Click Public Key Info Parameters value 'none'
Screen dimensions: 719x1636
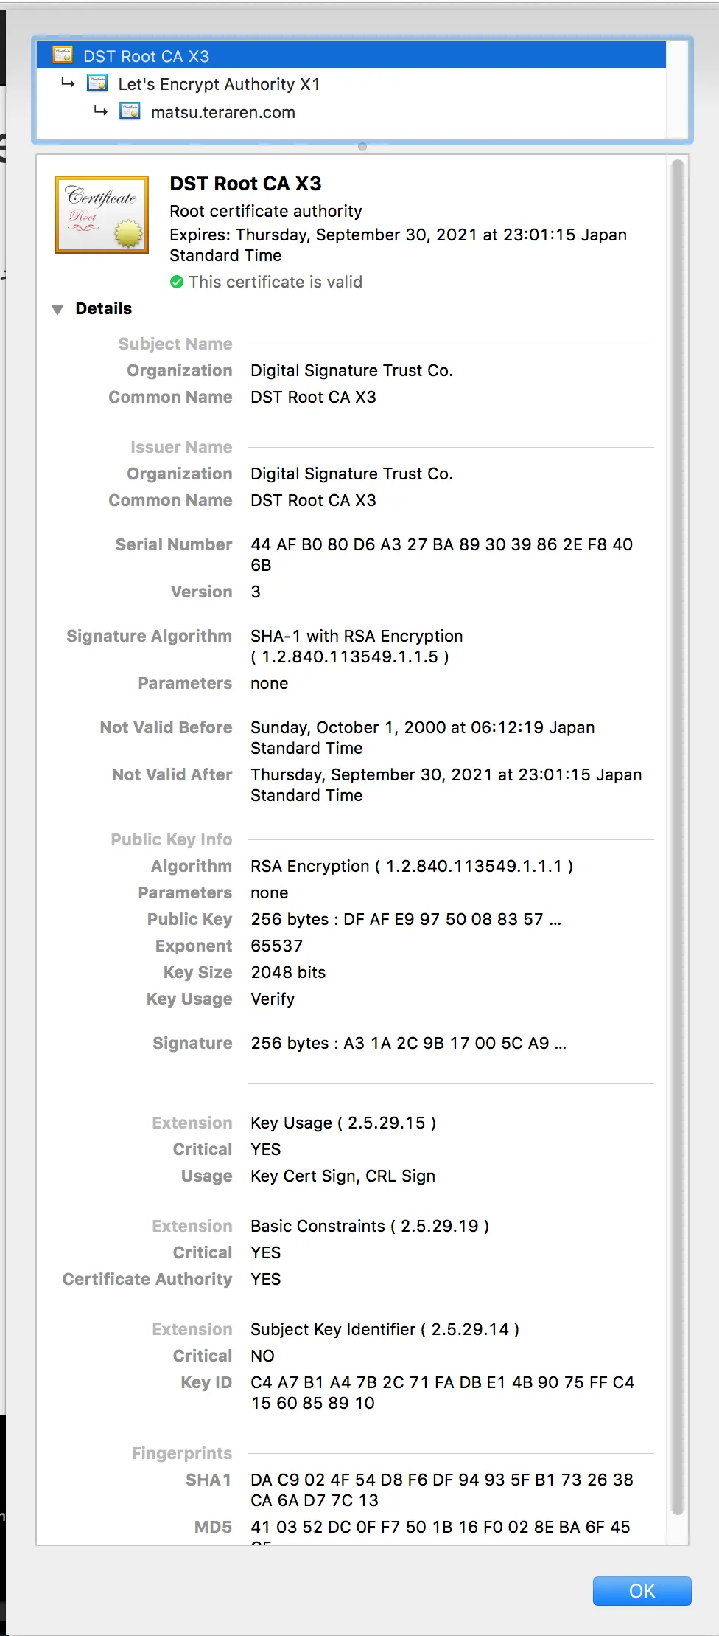(270, 892)
